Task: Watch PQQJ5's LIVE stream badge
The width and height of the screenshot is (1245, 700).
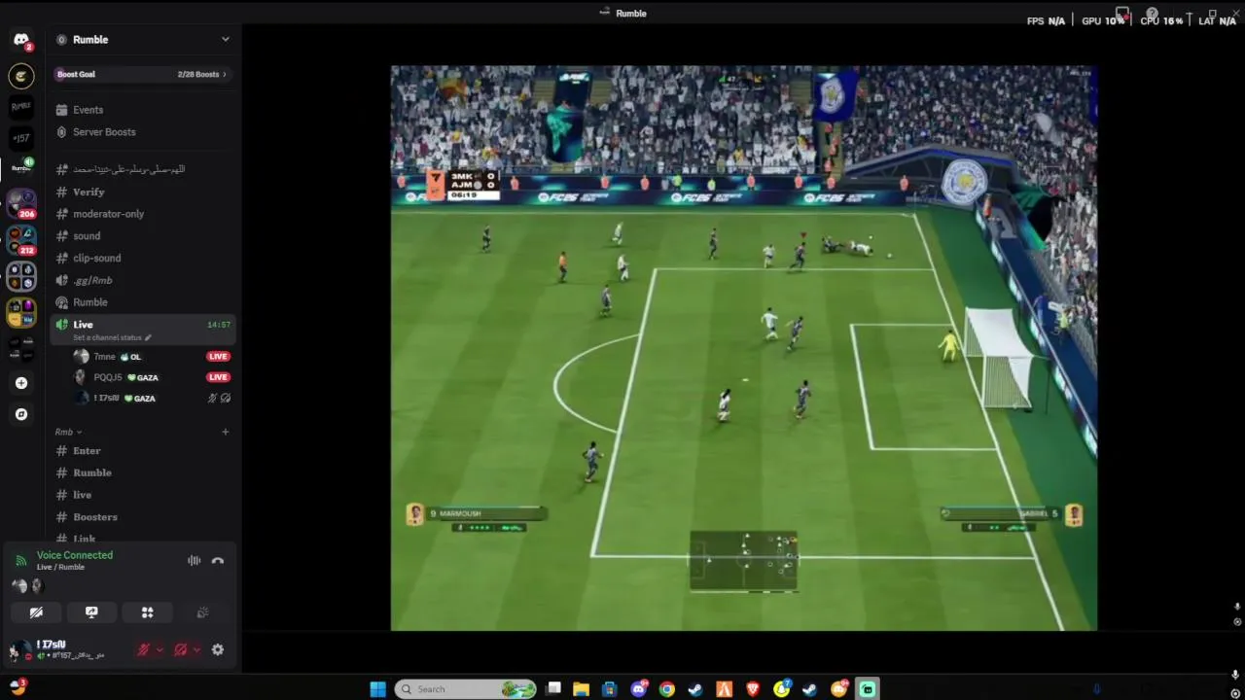Action: click(x=218, y=377)
